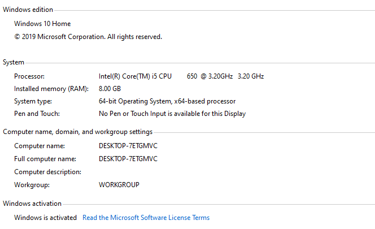Click the 'Processor:' label
The image size is (375, 229).
point(29,76)
